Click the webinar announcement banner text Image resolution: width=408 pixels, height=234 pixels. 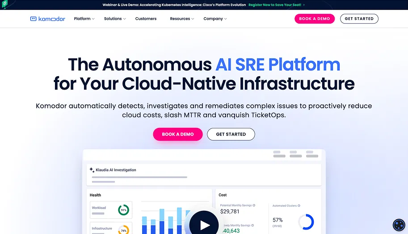(174, 4)
